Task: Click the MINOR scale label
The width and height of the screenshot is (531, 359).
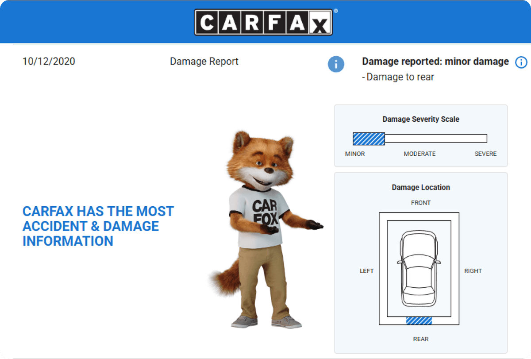Action: pyautogui.click(x=355, y=154)
